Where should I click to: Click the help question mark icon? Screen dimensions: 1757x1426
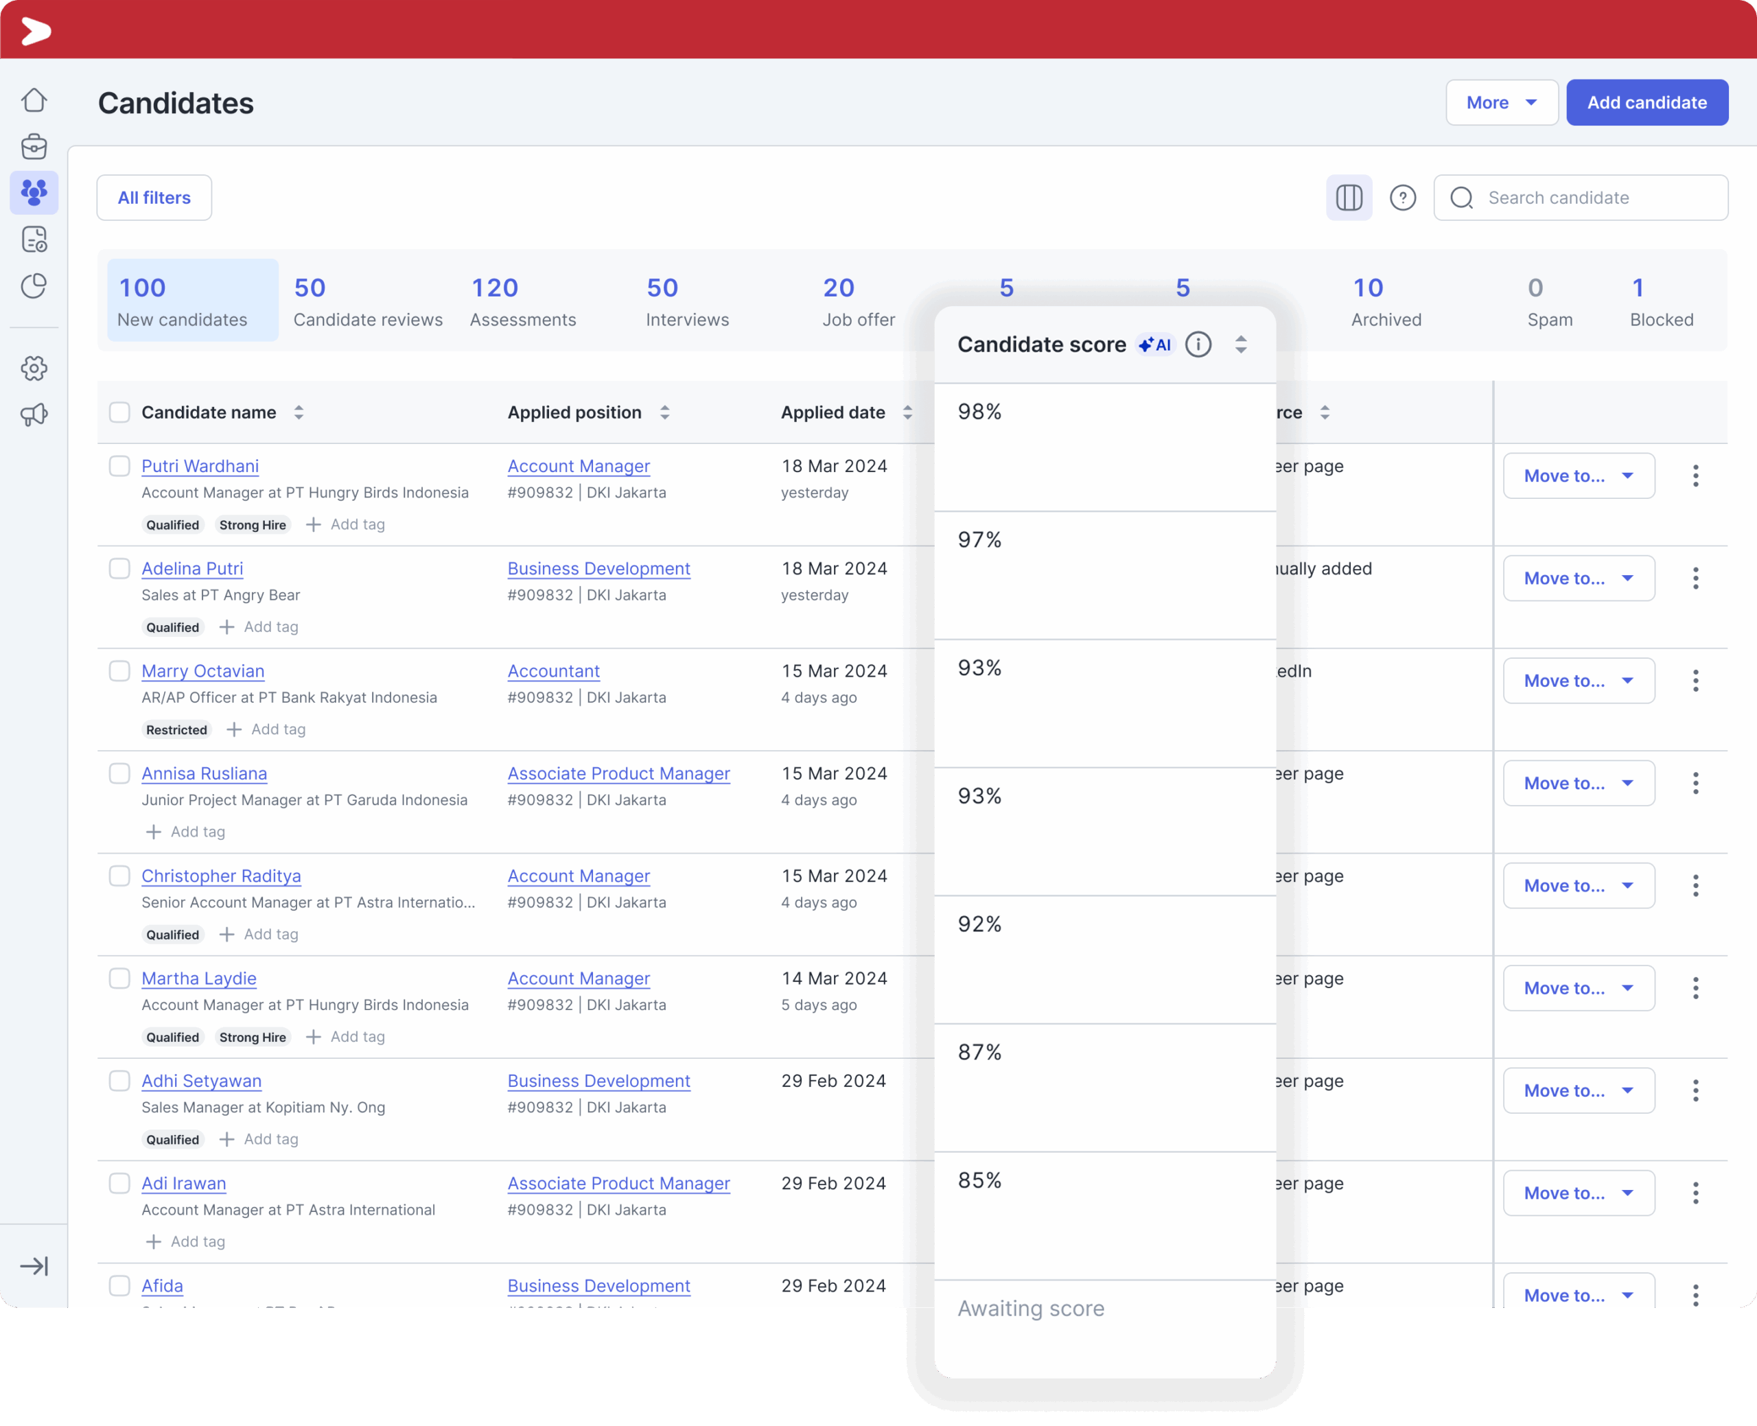[1402, 198]
